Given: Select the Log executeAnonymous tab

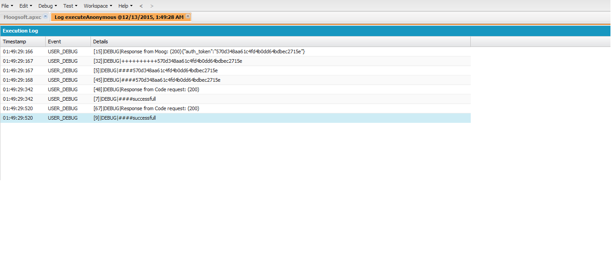Looking at the screenshot, I should (x=119, y=17).
